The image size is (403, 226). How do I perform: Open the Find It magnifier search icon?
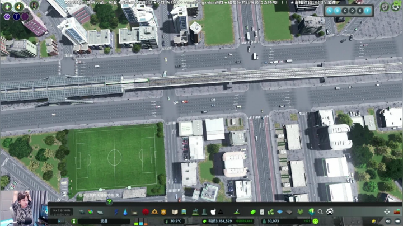(x=320, y=212)
